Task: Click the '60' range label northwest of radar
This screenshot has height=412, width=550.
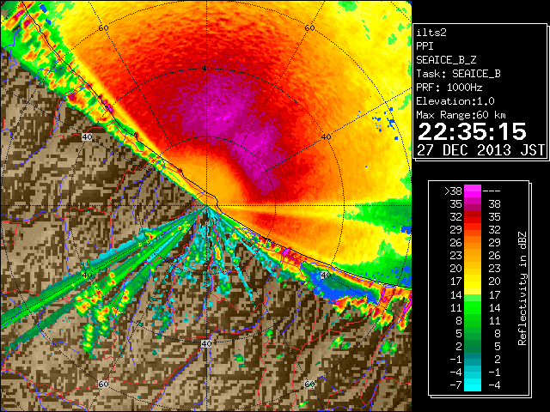Action: pos(103,27)
